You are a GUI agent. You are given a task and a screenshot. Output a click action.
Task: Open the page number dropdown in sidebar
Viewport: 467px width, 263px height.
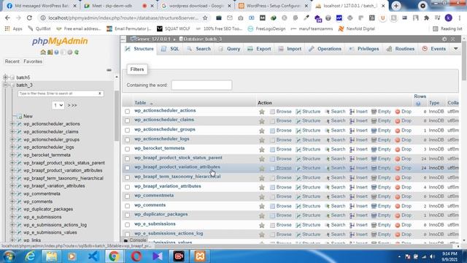pyautogui.click(x=58, y=105)
